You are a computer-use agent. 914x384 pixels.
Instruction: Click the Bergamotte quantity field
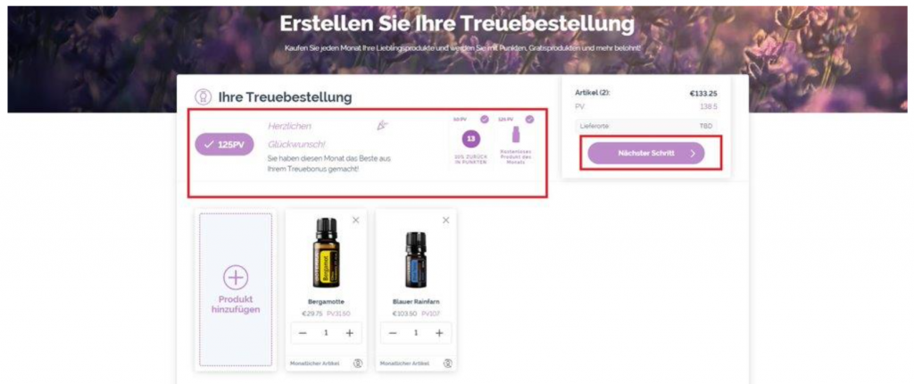(x=326, y=332)
